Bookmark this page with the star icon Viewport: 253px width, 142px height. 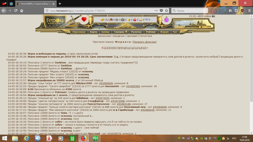pos(166,11)
